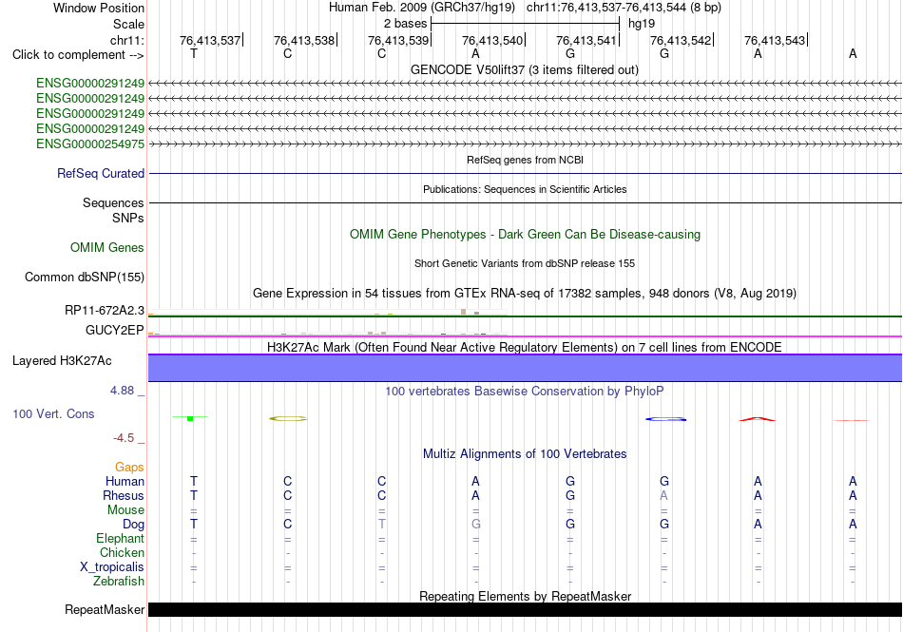Open 'Publications: Sequences in Scientific Articles' title
903x632 pixels.
tap(525, 189)
